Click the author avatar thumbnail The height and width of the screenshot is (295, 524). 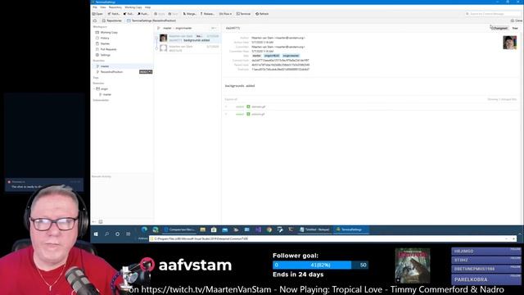509,43
